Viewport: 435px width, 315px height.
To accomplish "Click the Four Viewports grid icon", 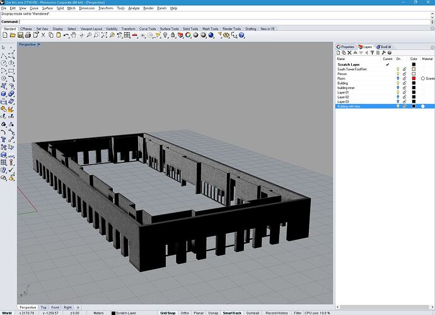I will tap(127, 35).
